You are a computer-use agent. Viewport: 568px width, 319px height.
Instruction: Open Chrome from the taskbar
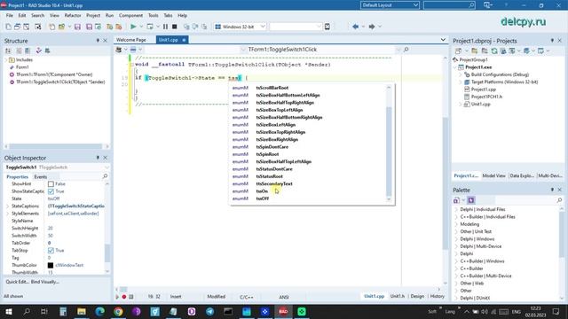coord(118,311)
